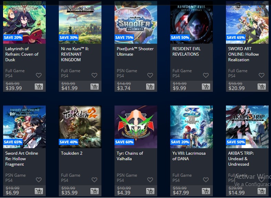271x198 pixels.
Task: Favorite Ys VIII using heart icon
Action: click(206, 180)
